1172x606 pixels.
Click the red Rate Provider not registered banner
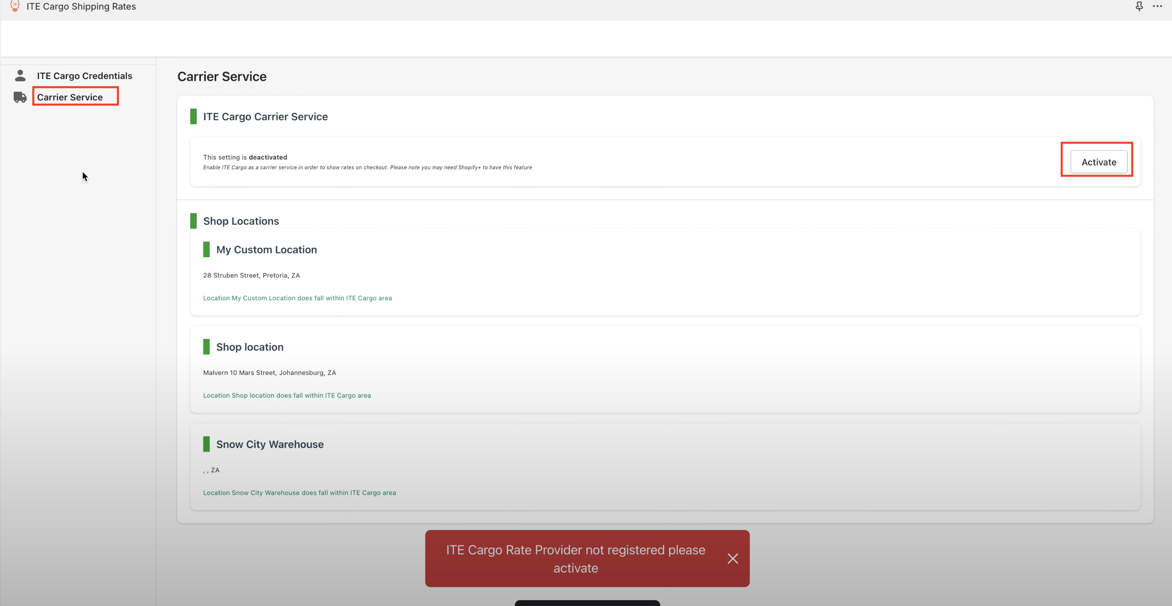(575, 559)
